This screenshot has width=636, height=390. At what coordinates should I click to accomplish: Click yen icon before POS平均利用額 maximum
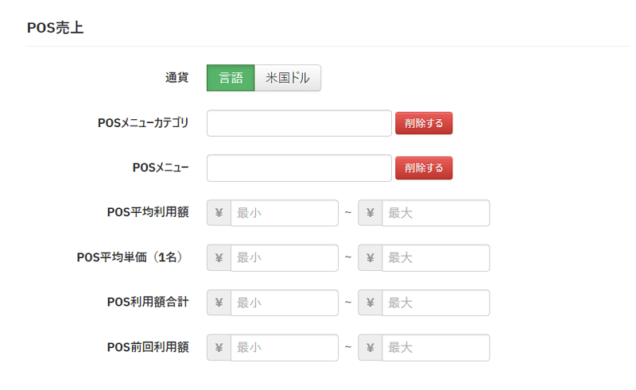coord(370,213)
